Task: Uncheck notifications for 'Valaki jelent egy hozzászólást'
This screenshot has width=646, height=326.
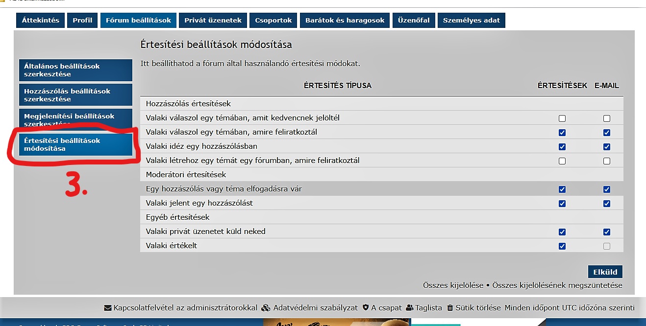Action: coord(562,203)
